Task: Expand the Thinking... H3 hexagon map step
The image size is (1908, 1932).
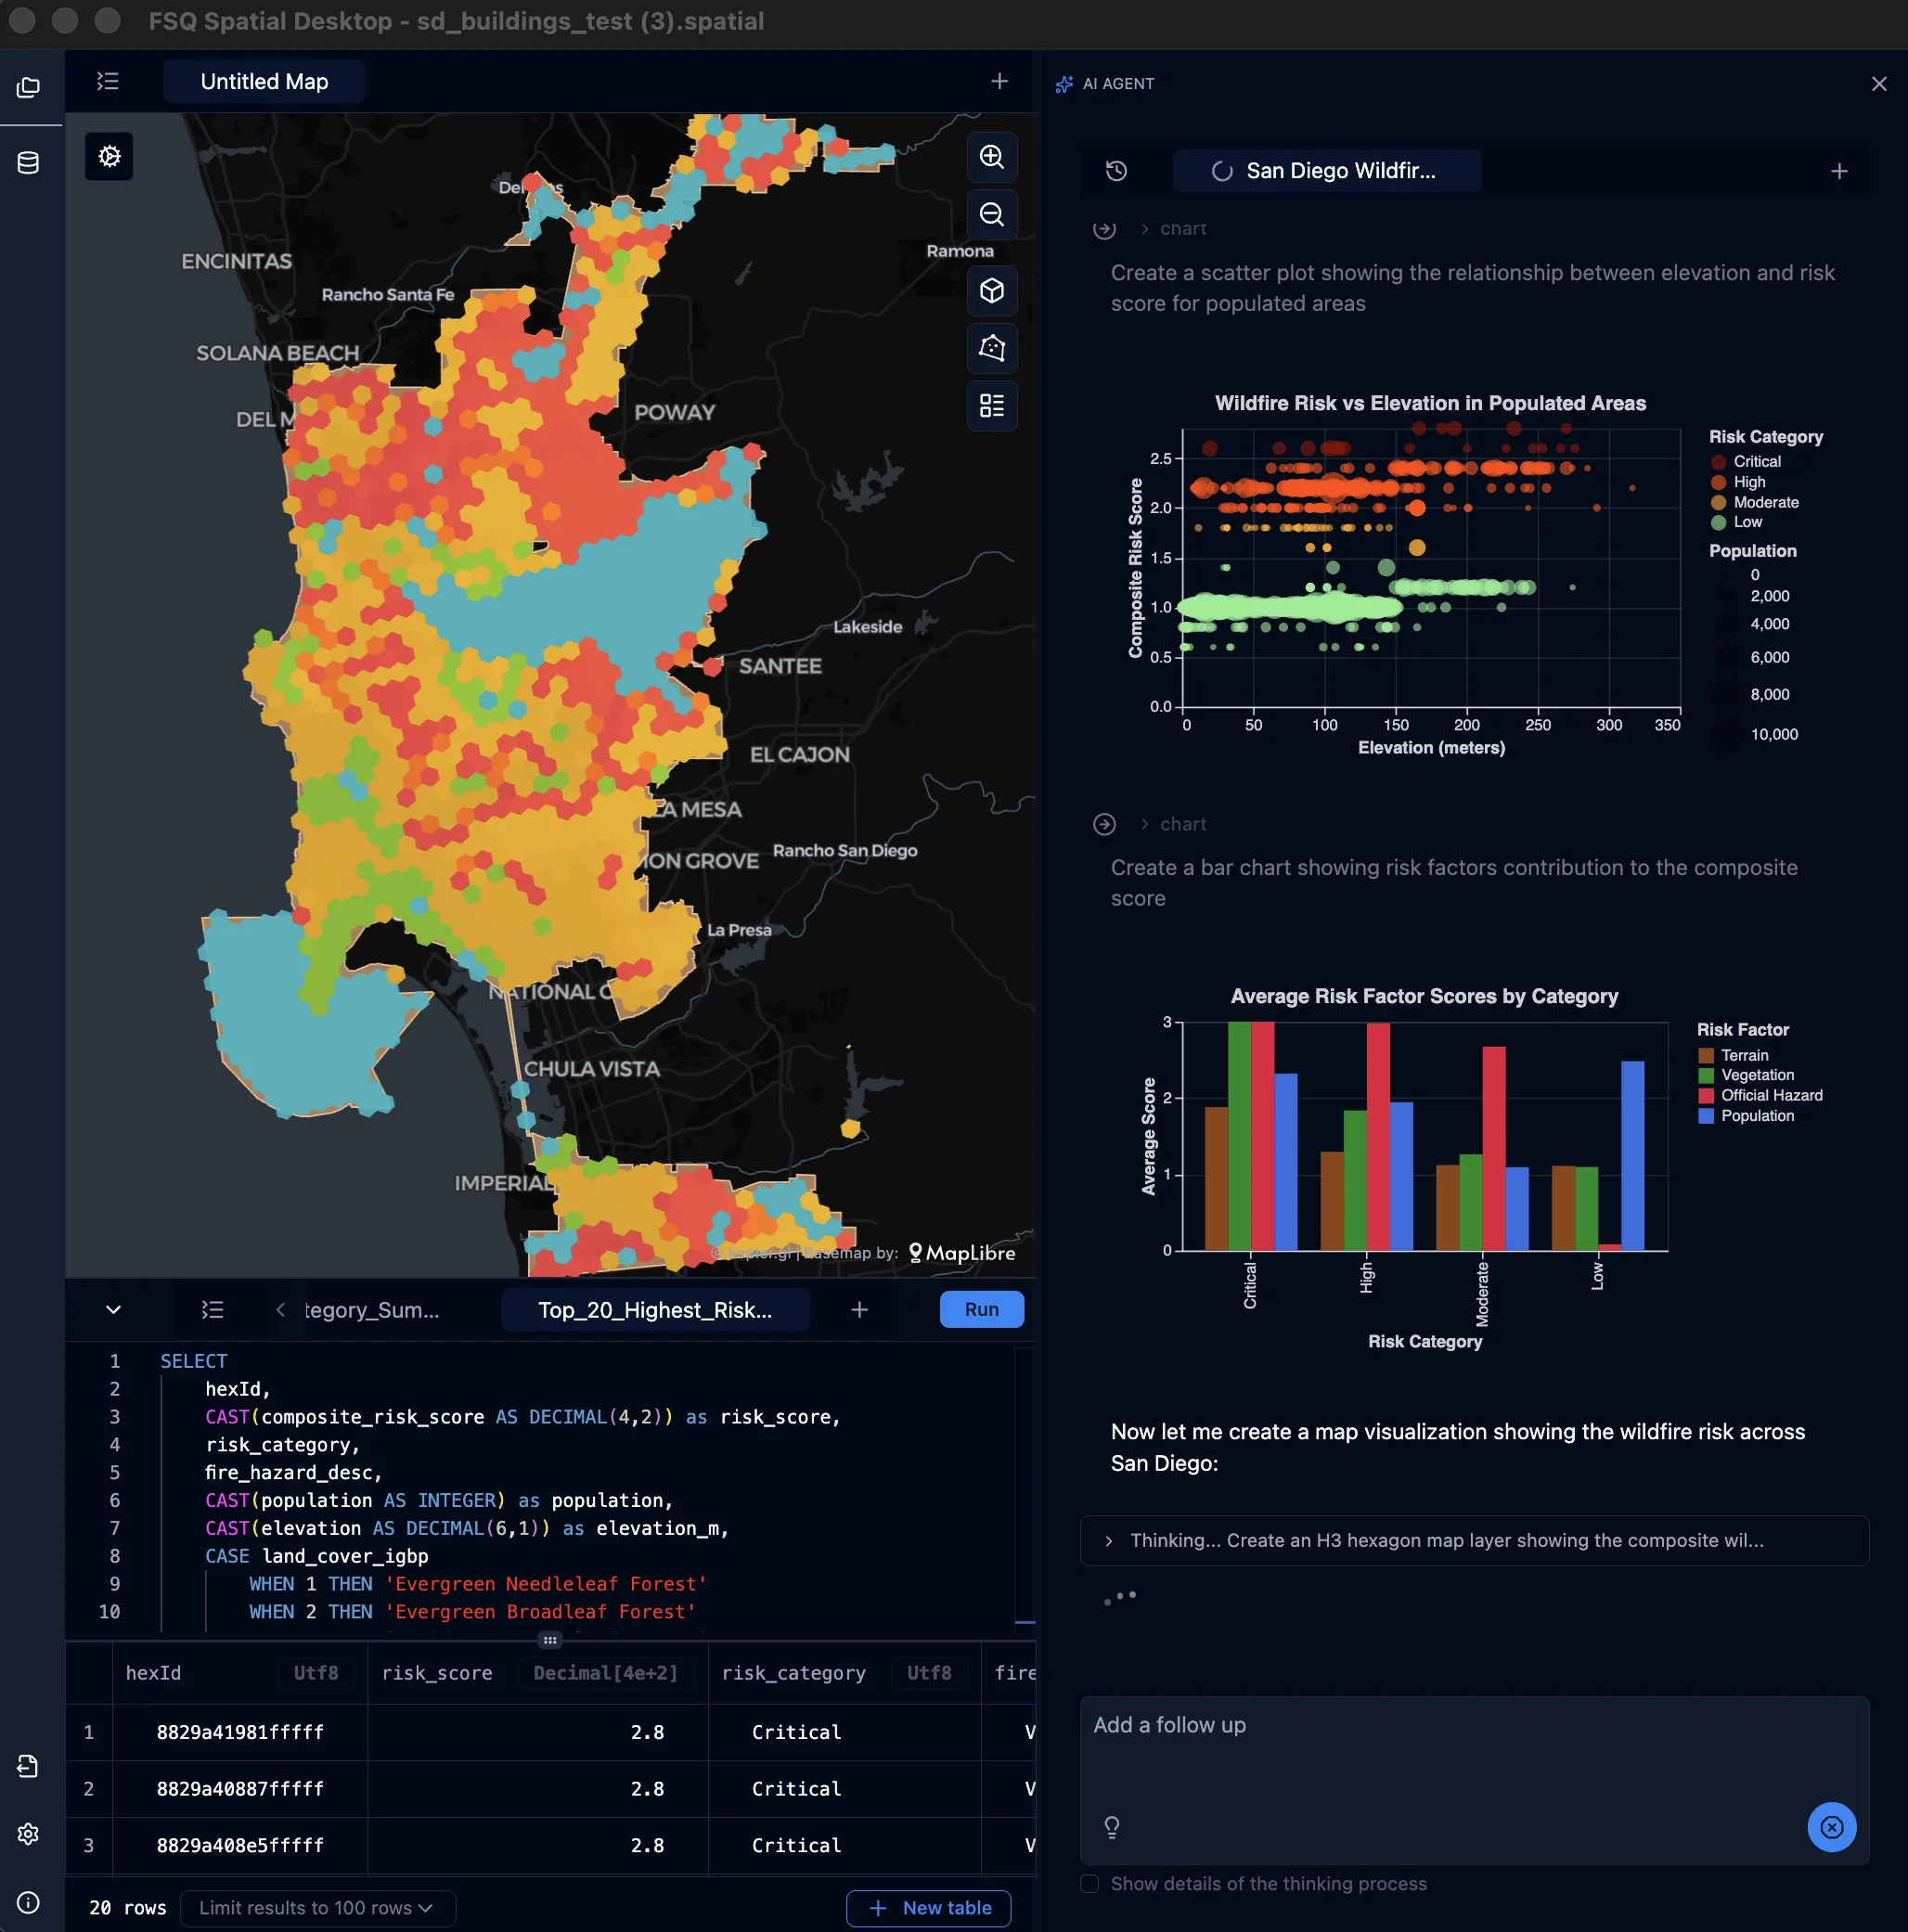Action: click(1473, 1540)
